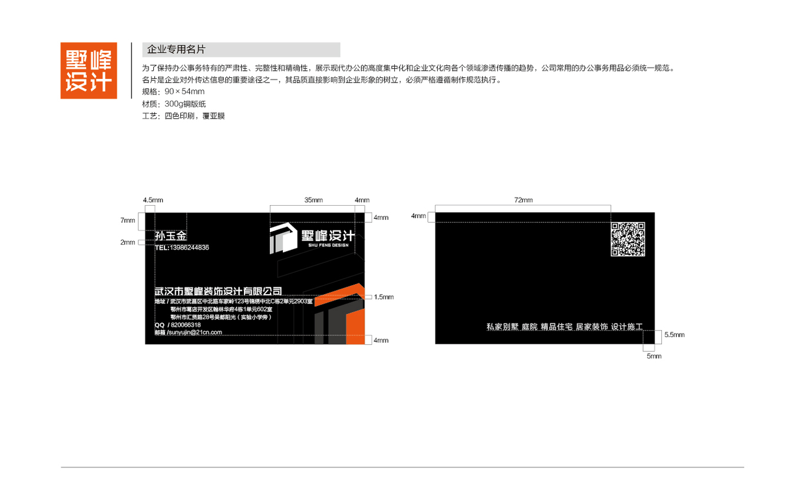
Task: Click the 1.5mm dimension label
Action: point(384,297)
